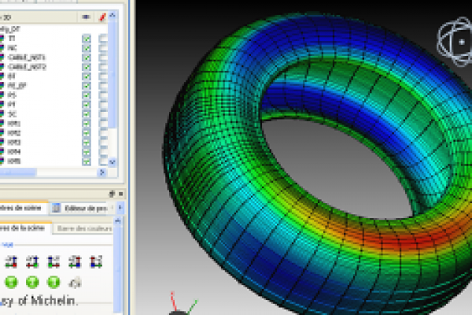Enable the unchecked edit checkbox for NC row
This screenshot has width=472, height=315.
pyautogui.click(x=103, y=47)
